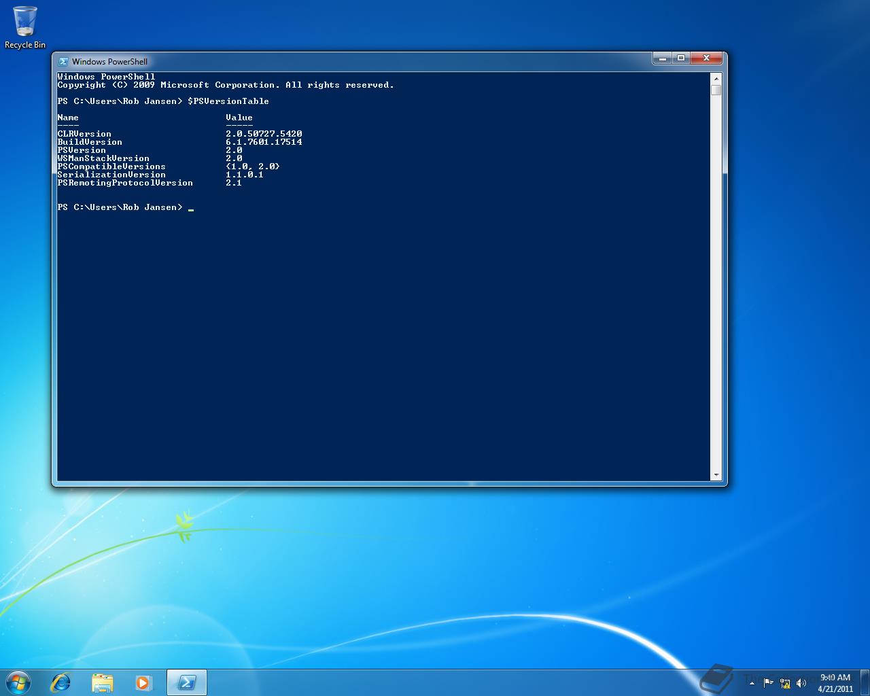Click the date 4/21/2011 in the tray
The image size is (870, 696).
[835, 689]
